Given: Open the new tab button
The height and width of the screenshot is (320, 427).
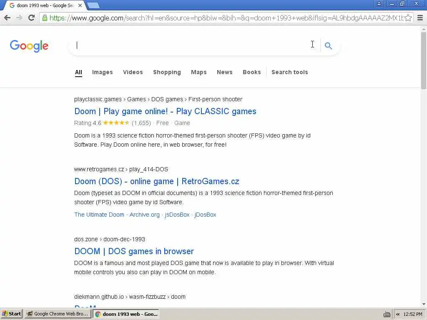Looking at the screenshot, I should click(x=93, y=5).
